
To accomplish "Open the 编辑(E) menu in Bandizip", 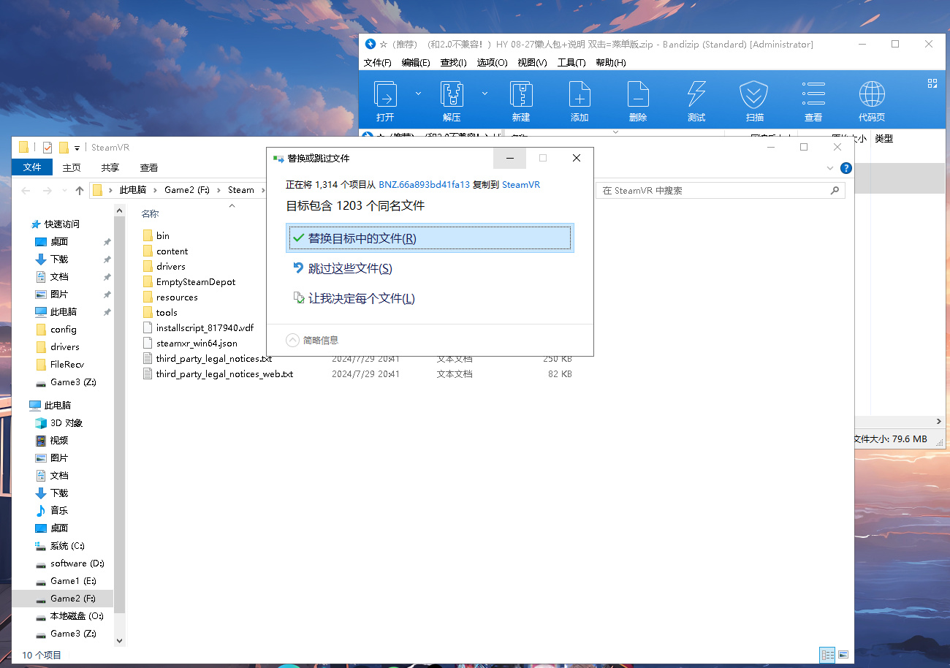I will 416,63.
